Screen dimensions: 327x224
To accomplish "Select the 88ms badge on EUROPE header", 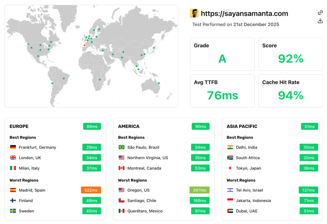I will pos(92,126).
